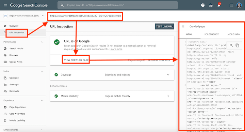Select Overview in sidebar
The image size is (245, 132).
tap(14, 26)
